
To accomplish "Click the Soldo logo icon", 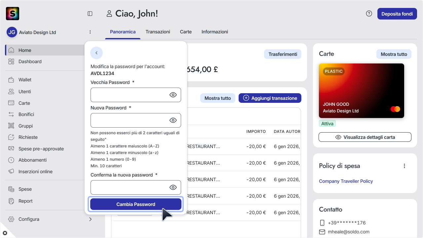I will coord(13,14).
